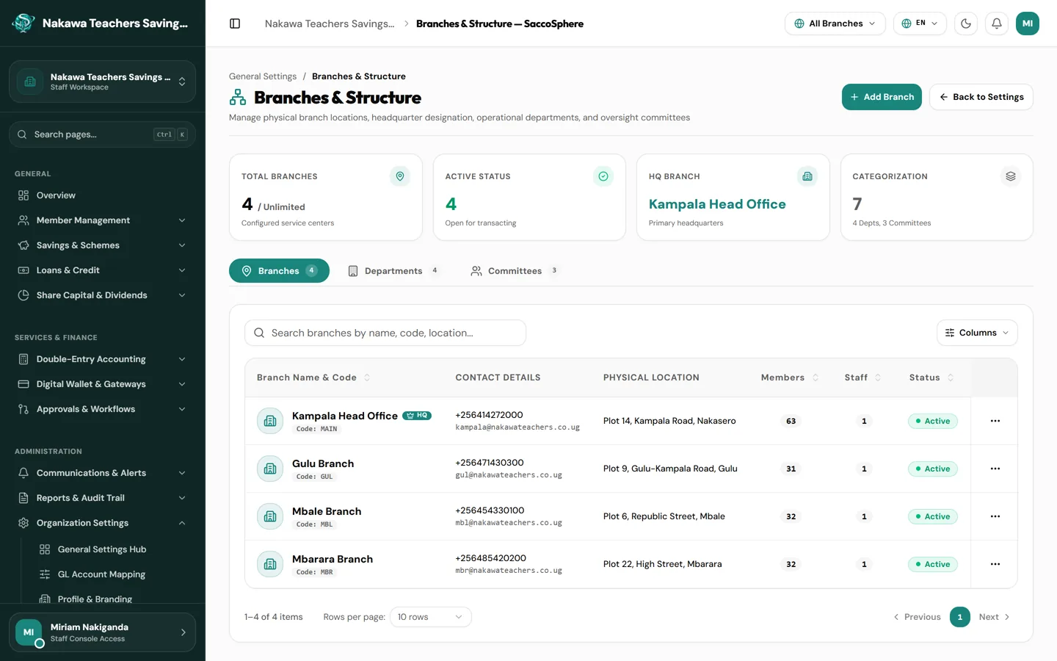
Task: Click the Mbarara Branch building icon
Action: pos(270,564)
